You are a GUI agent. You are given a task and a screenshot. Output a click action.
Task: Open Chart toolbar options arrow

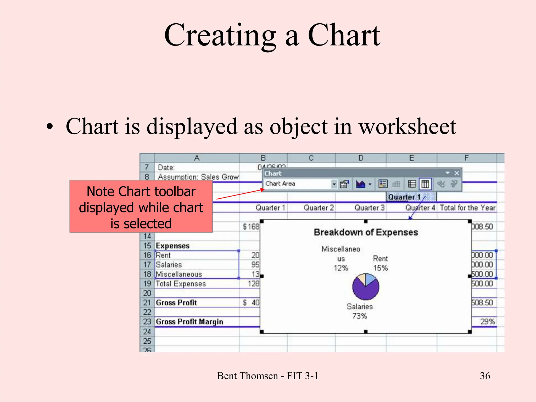tap(448, 173)
